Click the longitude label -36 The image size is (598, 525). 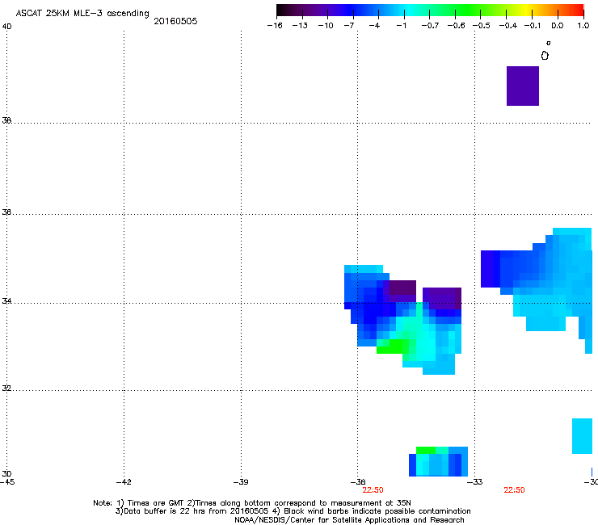[358, 482]
